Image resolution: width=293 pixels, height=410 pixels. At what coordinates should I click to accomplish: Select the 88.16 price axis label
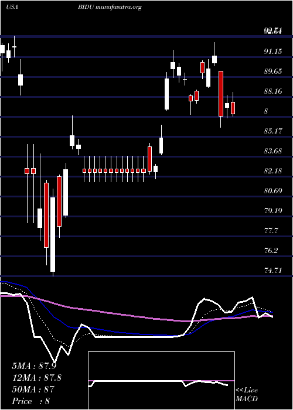click(x=273, y=91)
